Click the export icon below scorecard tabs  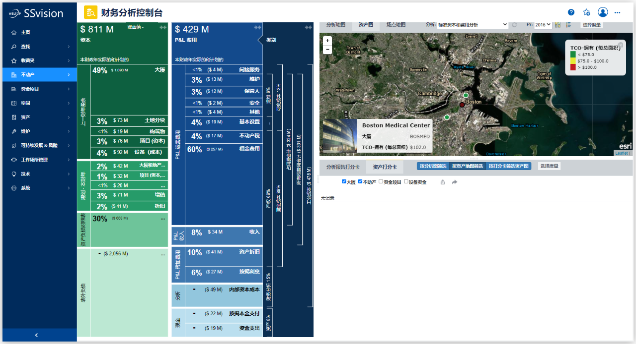click(x=443, y=182)
